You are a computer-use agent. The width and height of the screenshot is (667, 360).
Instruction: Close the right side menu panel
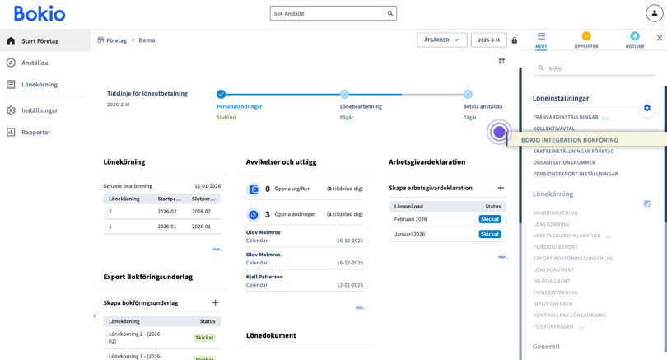coord(659,38)
